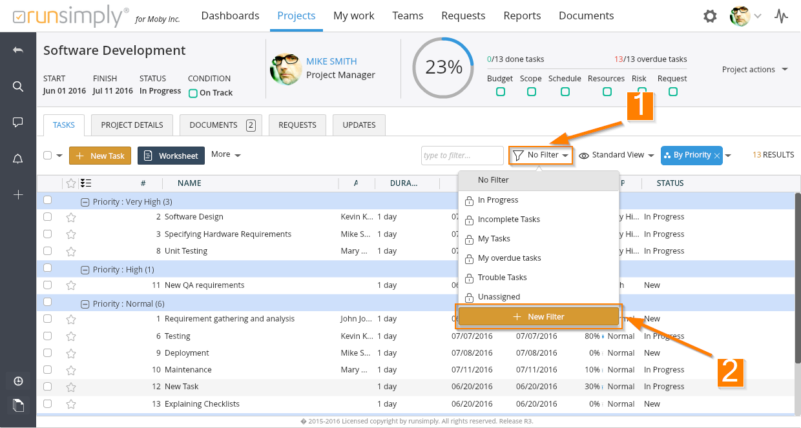Click the back arrow sidebar icon

point(18,50)
